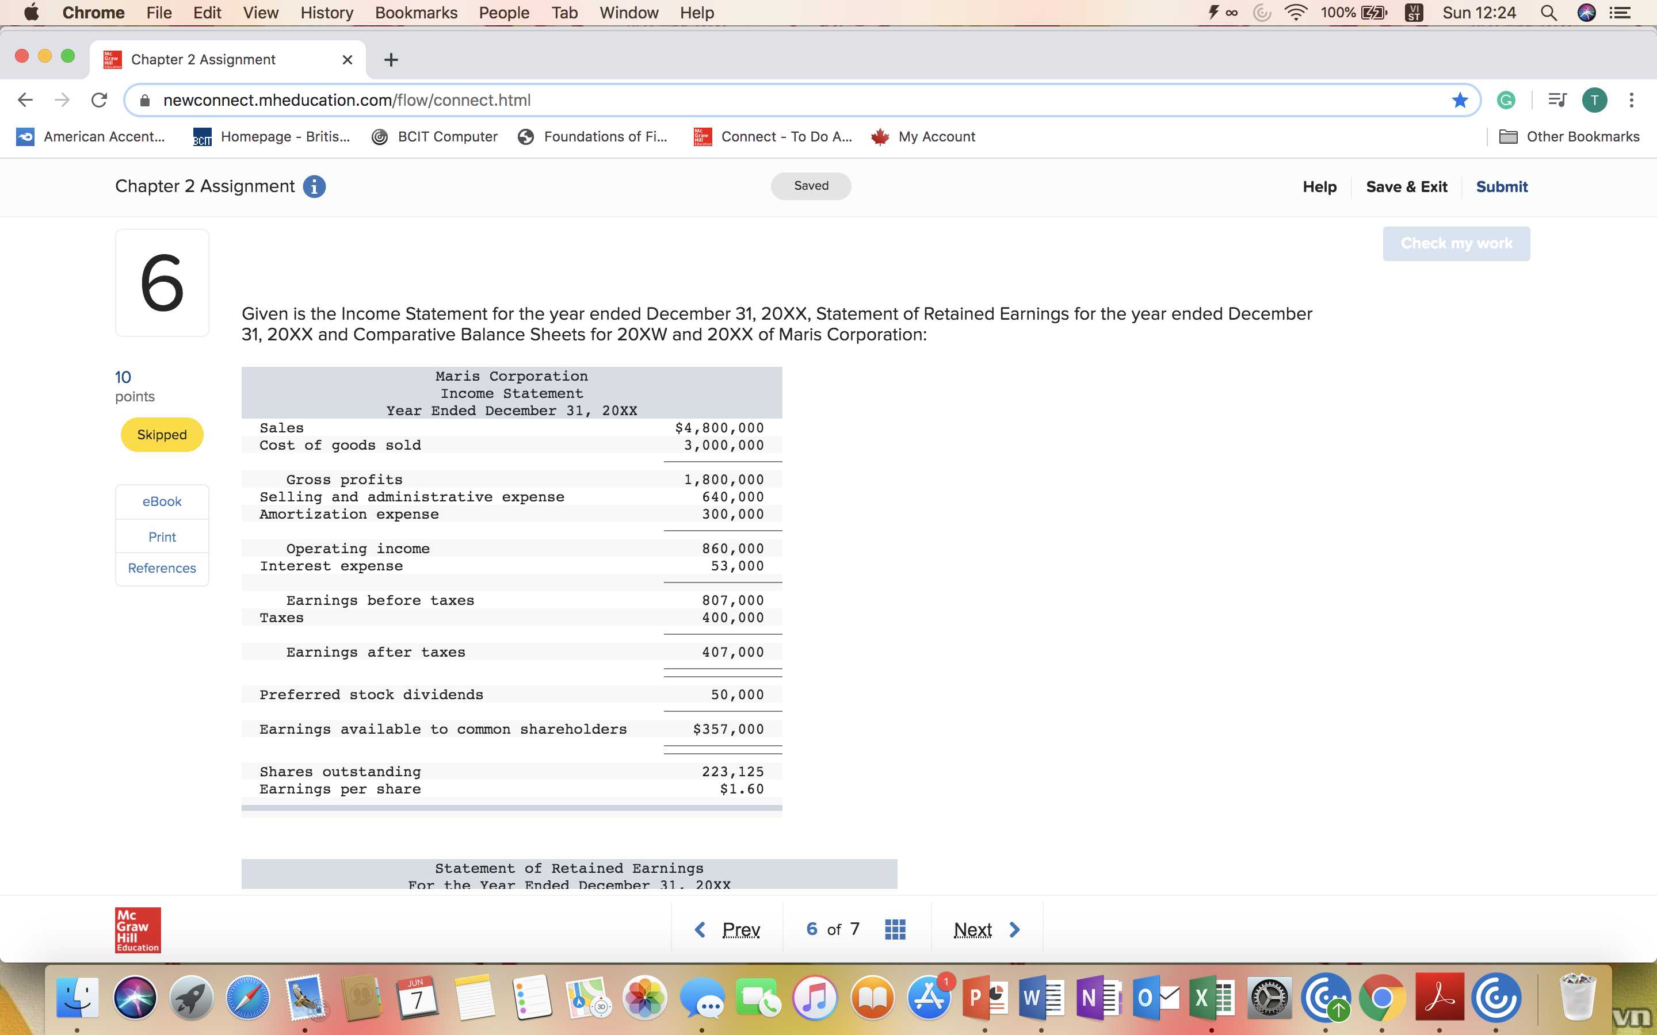Viewport: 1657px width, 1035px height.
Task: Click the McGraw Hill Education logo
Action: (137, 930)
